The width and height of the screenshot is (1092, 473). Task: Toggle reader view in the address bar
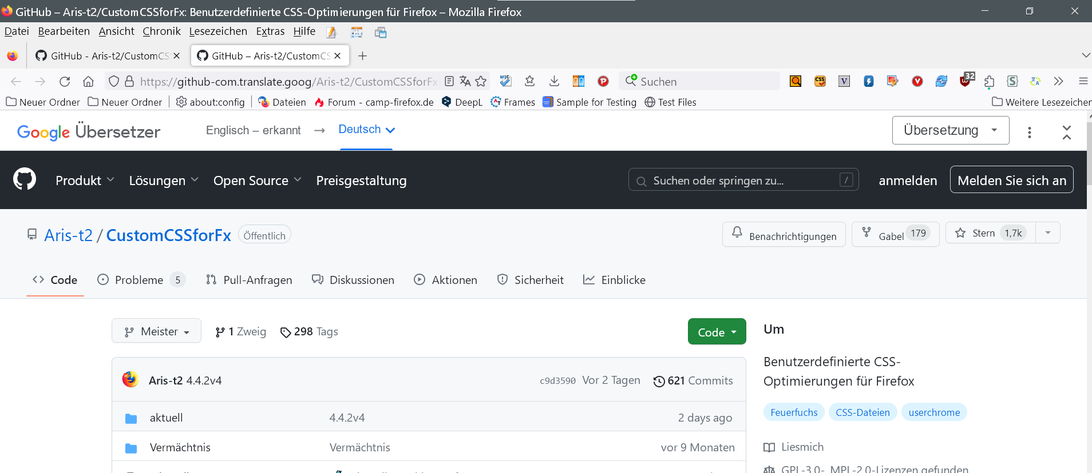449,81
